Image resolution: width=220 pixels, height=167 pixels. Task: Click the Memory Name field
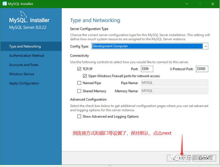click(x=174, y=91)
